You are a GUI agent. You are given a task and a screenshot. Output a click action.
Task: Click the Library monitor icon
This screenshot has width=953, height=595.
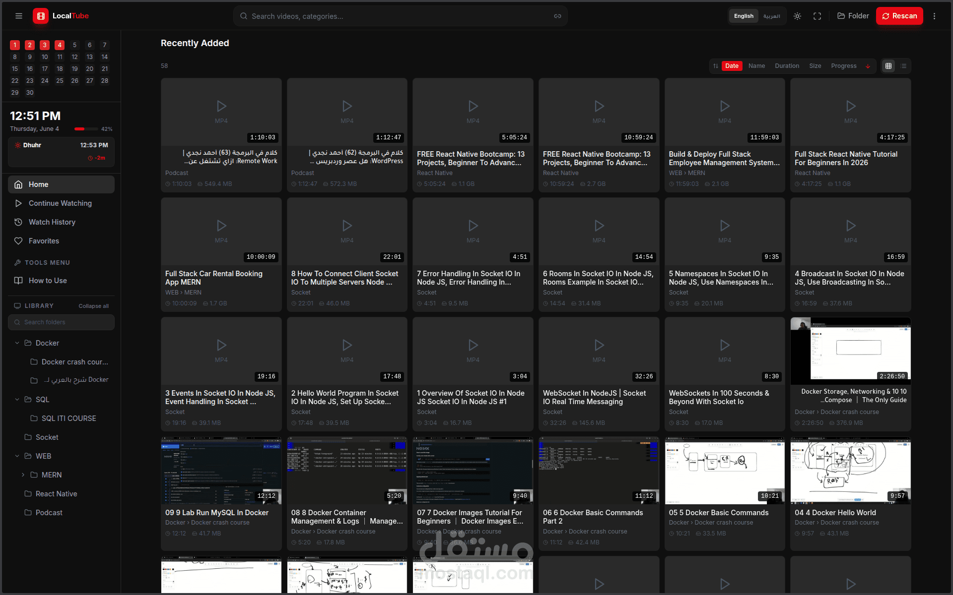click(17, 306)
